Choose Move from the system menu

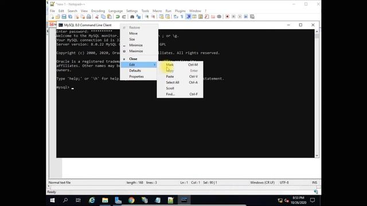pyautogui.click(x=139, y=33)
